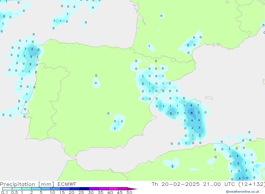Click legend label "20"

coord(72,192)
